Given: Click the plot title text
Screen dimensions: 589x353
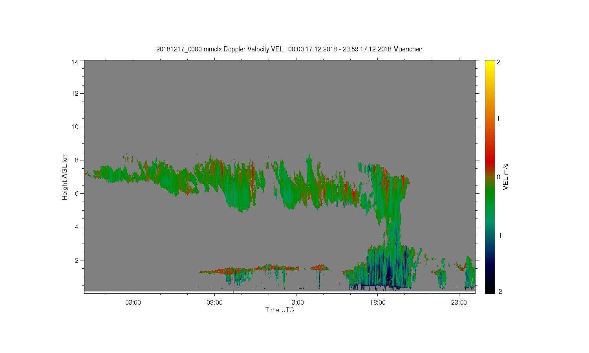Looking at the screenshot, I should coord(289,49).
